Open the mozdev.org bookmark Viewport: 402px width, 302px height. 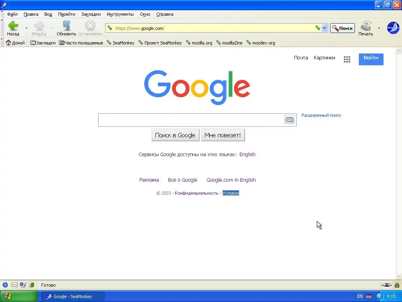click(x=261, y=43)
